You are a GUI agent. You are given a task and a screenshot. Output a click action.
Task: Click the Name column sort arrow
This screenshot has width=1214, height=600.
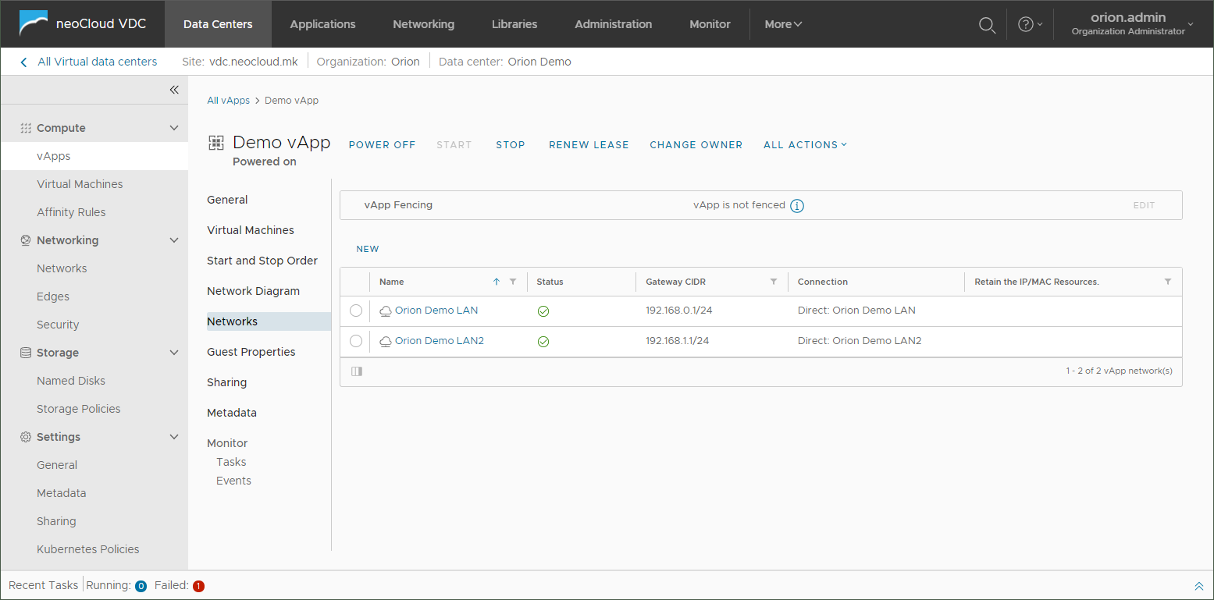click(497, 282)
